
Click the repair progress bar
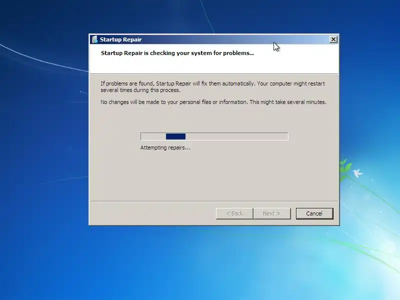coord(214,136)
